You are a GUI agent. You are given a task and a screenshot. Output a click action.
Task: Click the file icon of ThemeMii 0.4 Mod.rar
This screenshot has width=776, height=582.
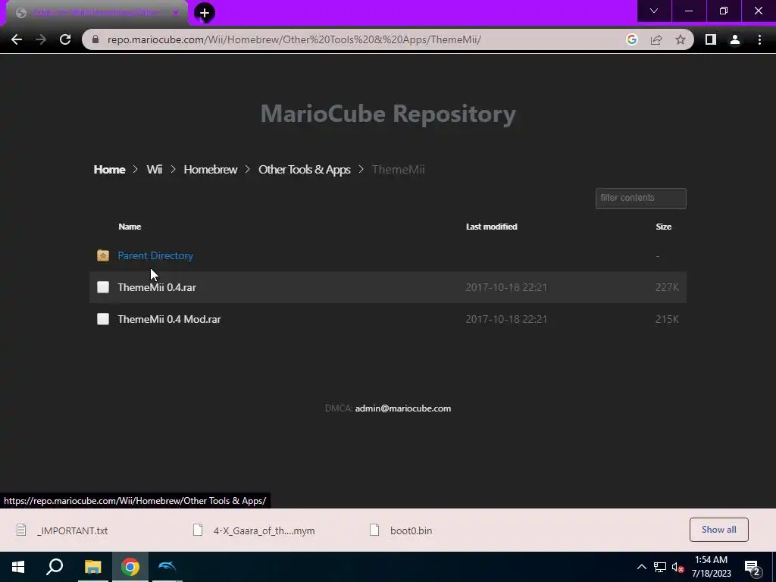[x=103, y=319]
